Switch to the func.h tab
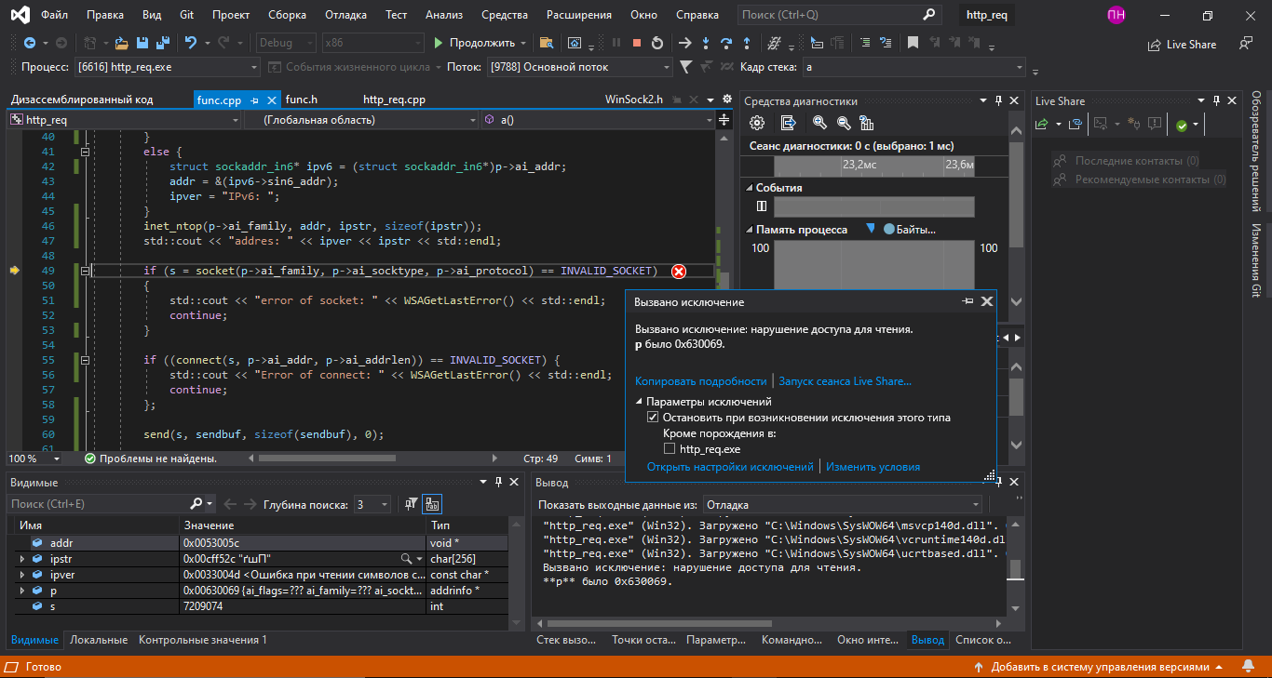This screenshot has height=678, width=1272. tap(302, 100)
